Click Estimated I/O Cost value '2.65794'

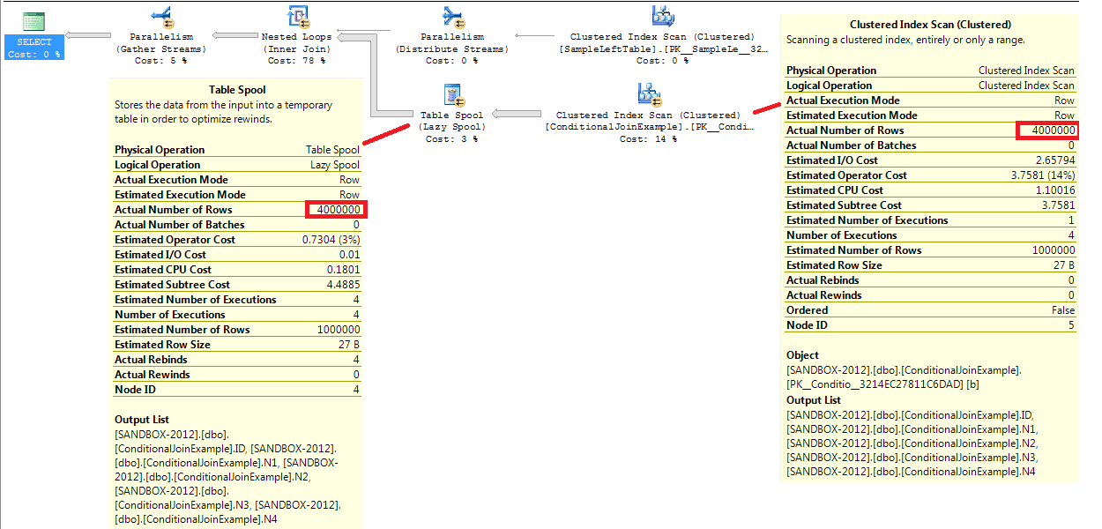[1055, 160]
